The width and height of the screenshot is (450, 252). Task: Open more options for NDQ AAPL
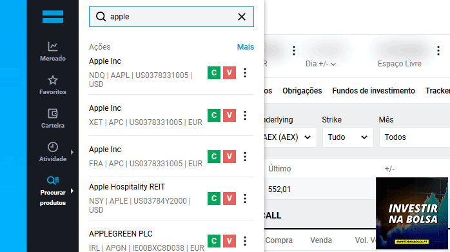tap(245, 73)
